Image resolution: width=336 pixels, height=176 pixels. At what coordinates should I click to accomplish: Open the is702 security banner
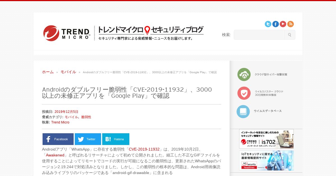[266, 139]
